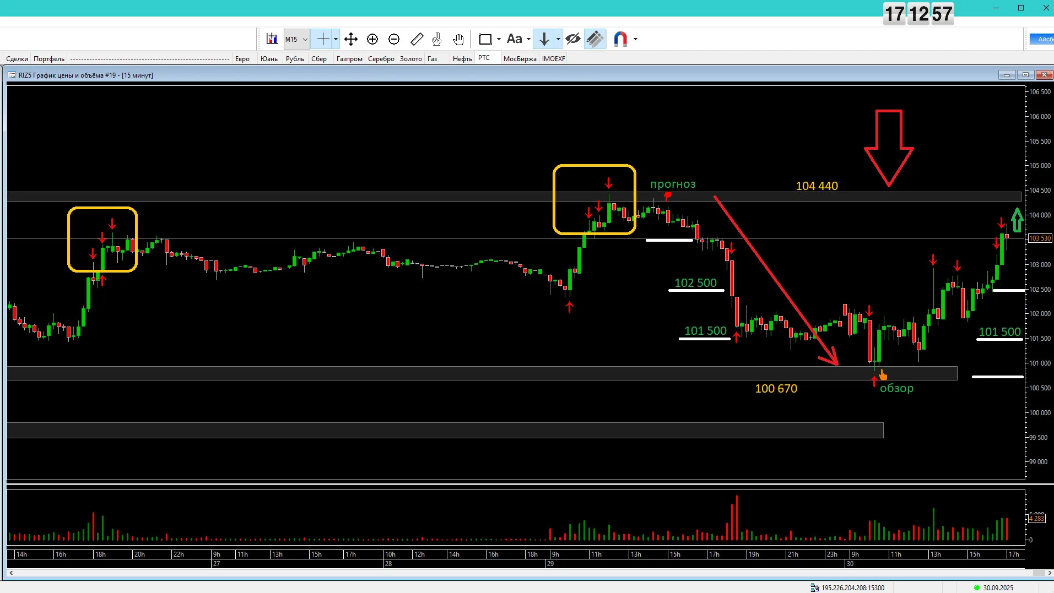The height and width of the screenshot is (593, 1054).
Task: Select the rectangle drawing tool
Action: coord(485,39)
